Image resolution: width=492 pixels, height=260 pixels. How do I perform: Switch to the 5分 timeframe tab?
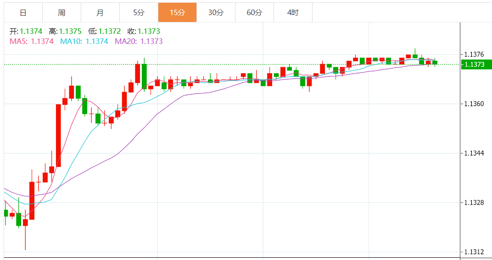(139, 12)
